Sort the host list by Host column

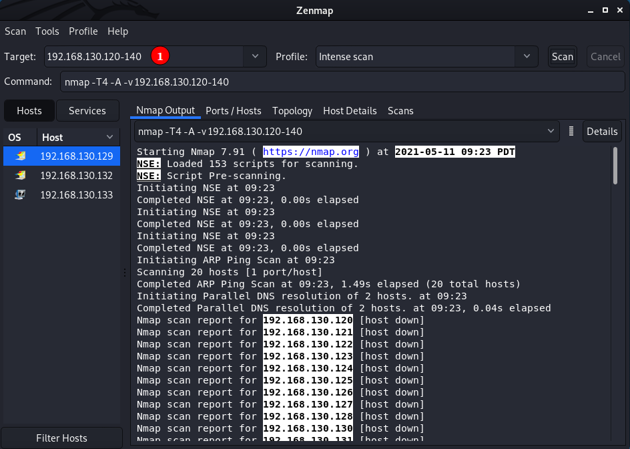(78, 138)
